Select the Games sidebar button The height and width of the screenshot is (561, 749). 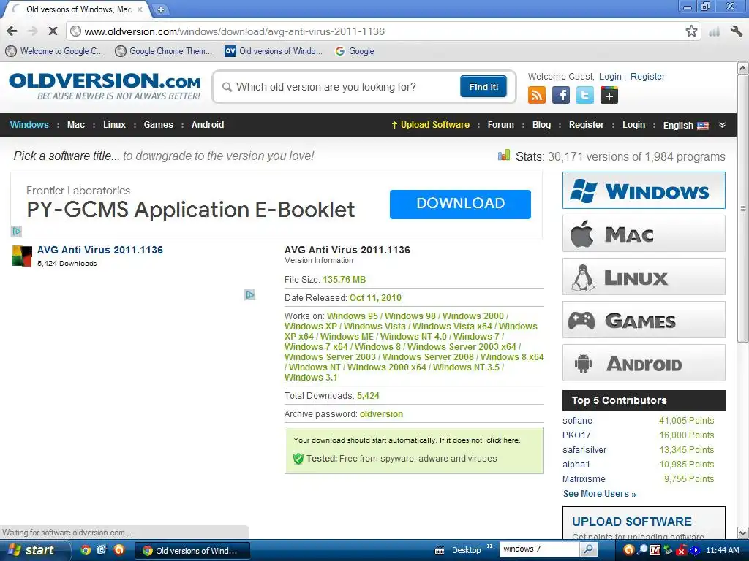[x=644, y=320]
